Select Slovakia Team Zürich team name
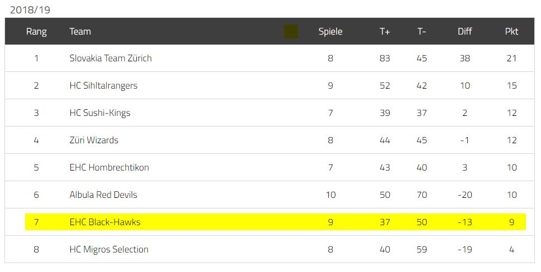Screen dimensions: 541x272 [111, 58]
